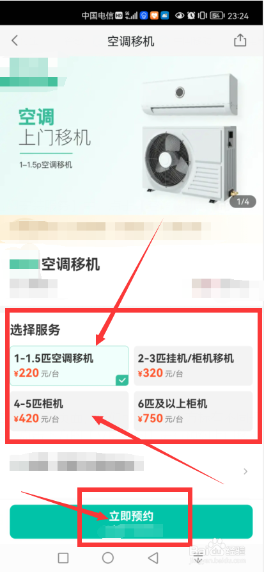Tap the 空调移机 page title
The height and width of the screenshot is (572, 264).
131,41
